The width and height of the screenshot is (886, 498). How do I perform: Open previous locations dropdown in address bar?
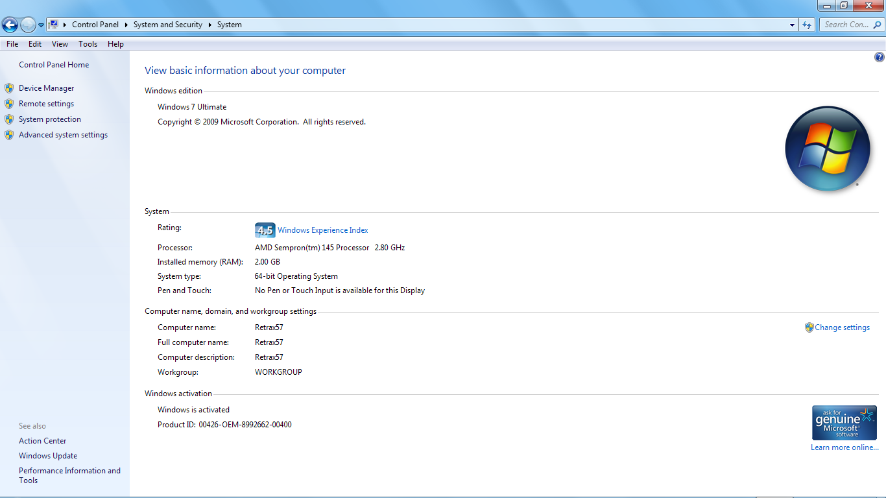(793, 25)
